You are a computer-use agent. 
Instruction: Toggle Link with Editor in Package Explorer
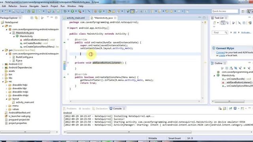pos(36,18)
